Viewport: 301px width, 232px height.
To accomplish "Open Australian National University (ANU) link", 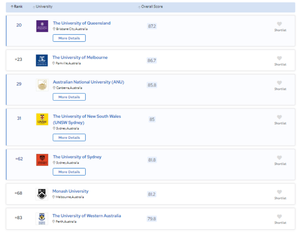I will pos(89,82).
